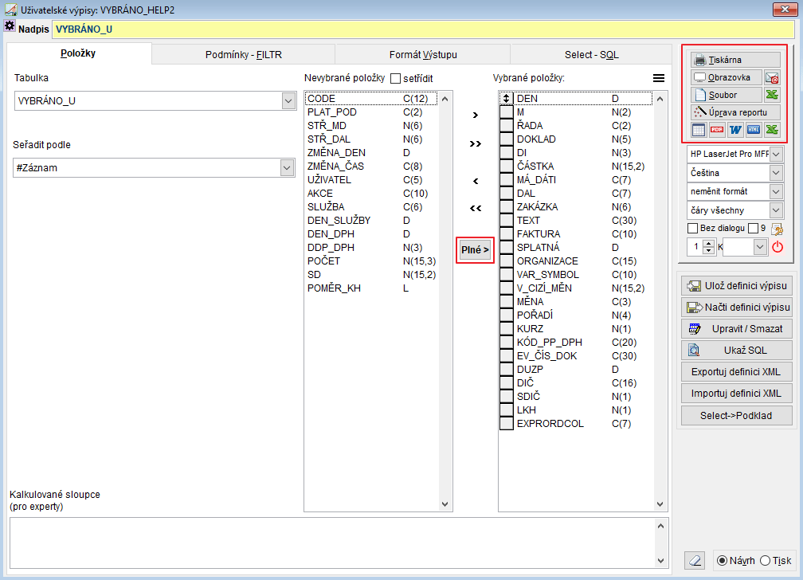This screenshot has height=580, width=803.
Task: Click the down arrow of the Nevybrané položky scrollbar
Action: (x=445, y=504)
